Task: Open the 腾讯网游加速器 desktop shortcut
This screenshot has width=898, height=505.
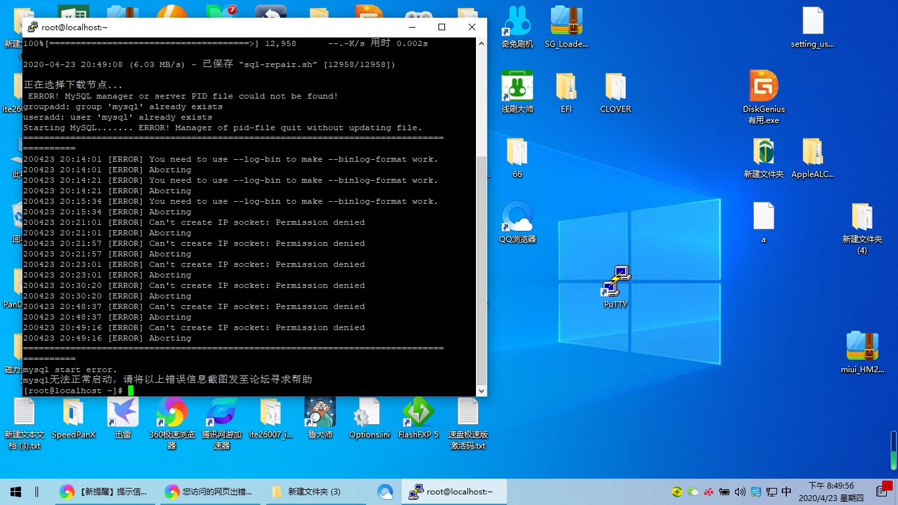Action: (222, 413)
